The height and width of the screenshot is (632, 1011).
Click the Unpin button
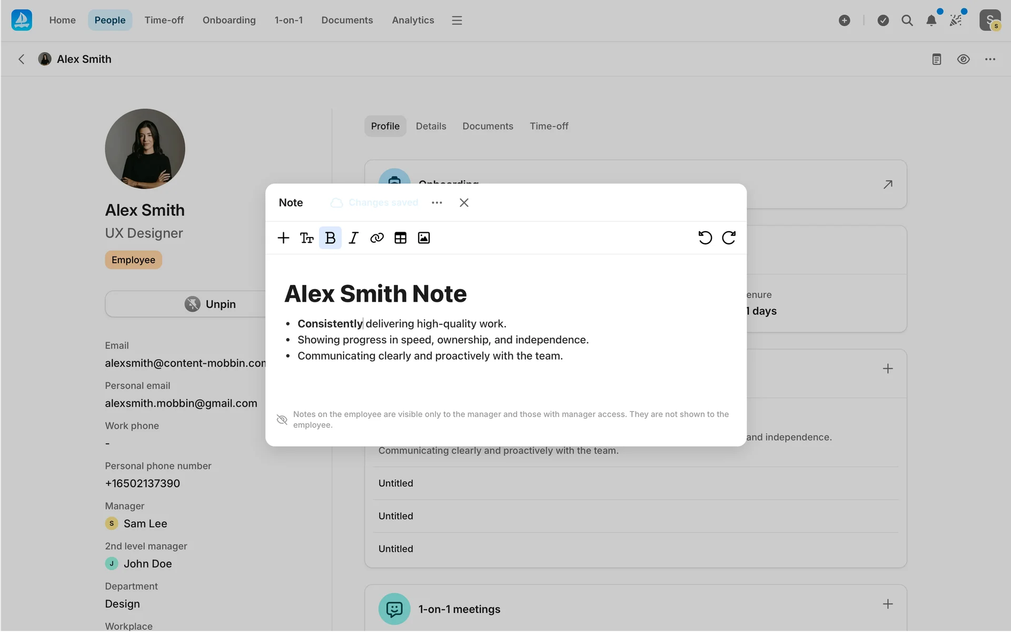(211, 304)
